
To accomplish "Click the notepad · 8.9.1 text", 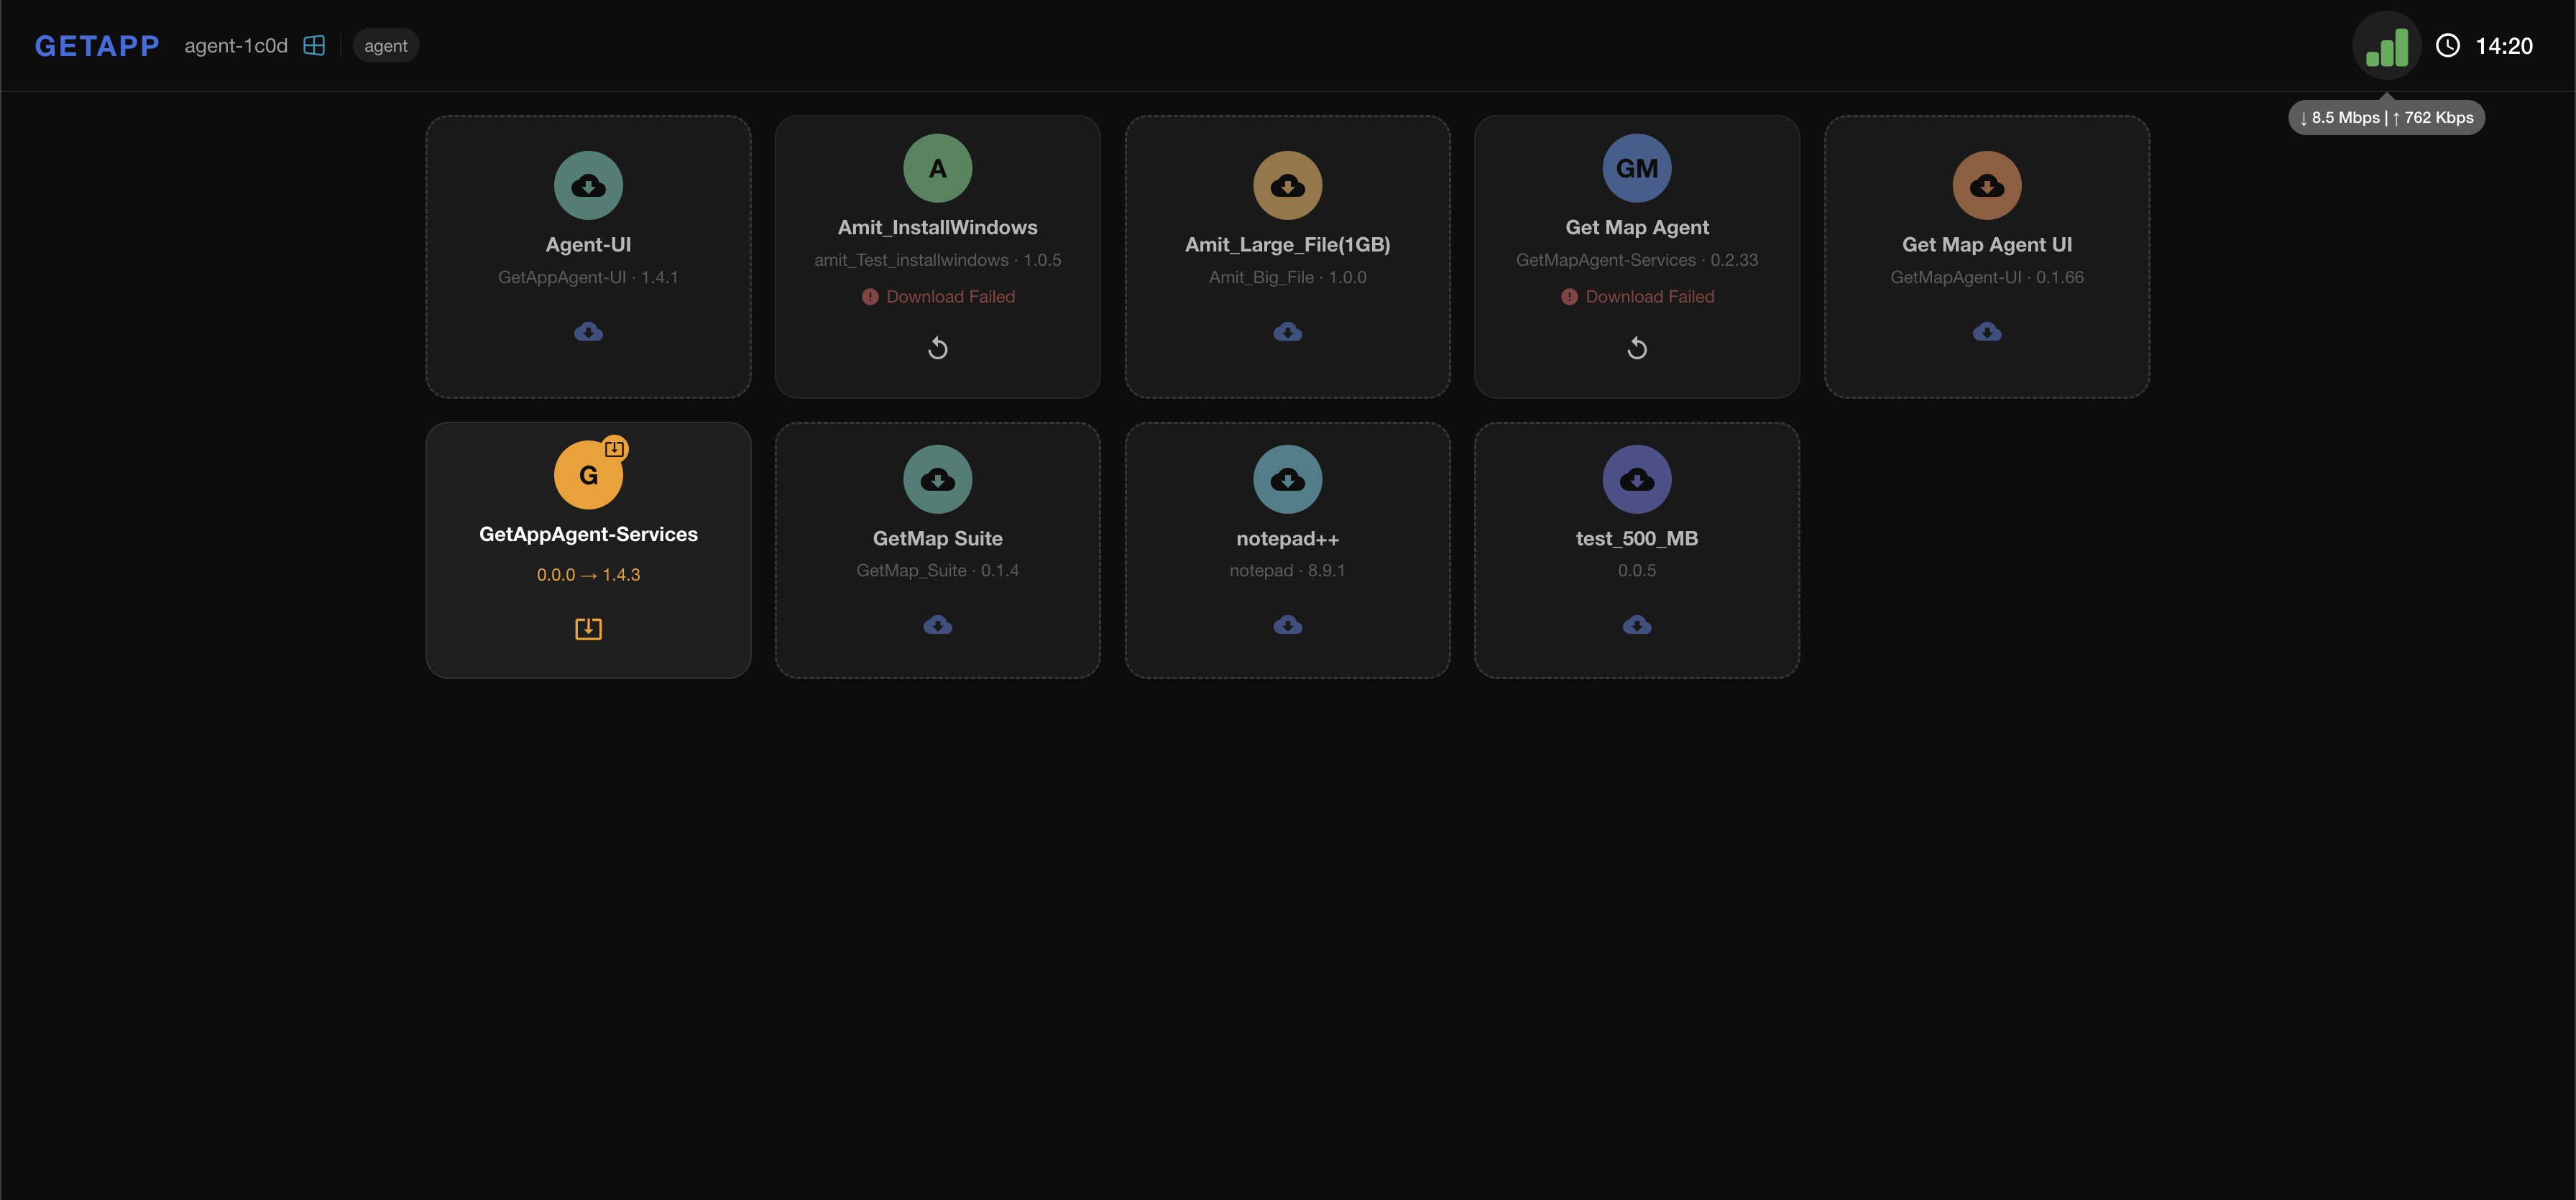I will 1287,571.
